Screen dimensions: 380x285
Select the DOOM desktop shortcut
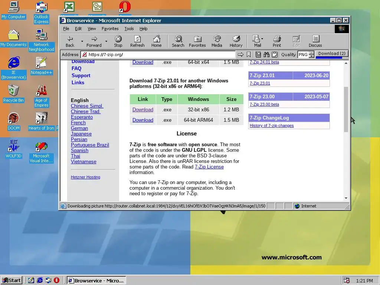14,121
